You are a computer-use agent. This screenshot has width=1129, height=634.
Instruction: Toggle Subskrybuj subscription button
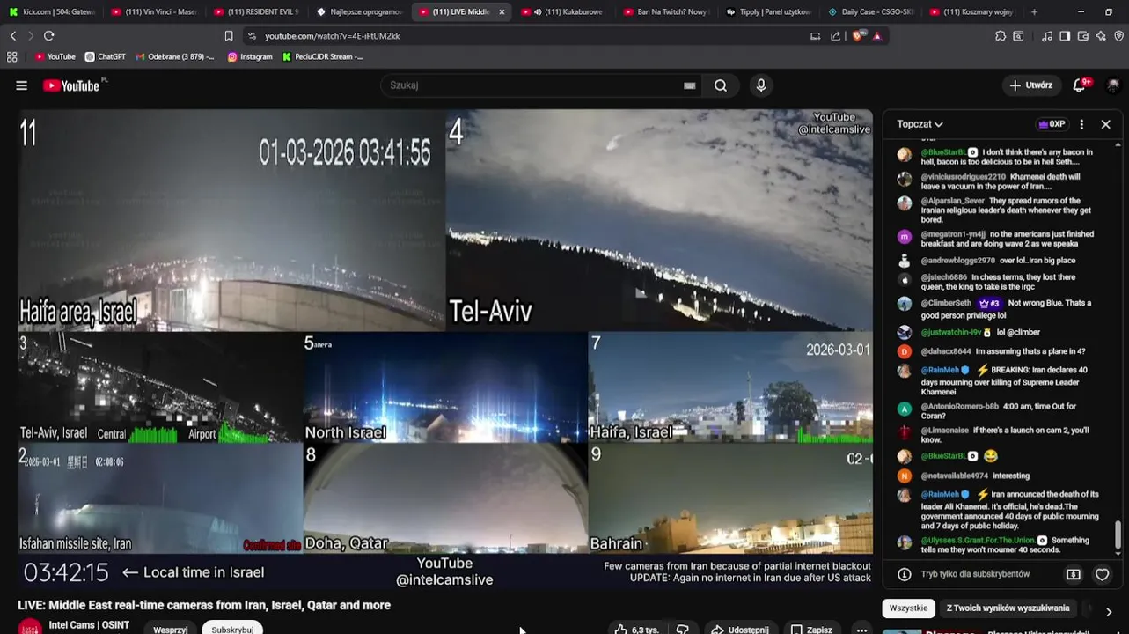pos(232,630)
